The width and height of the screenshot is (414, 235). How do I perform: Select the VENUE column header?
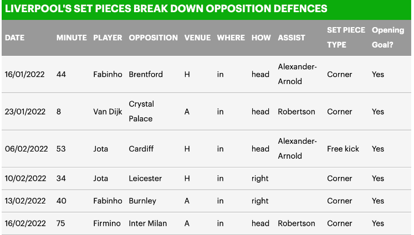point(197,38)
